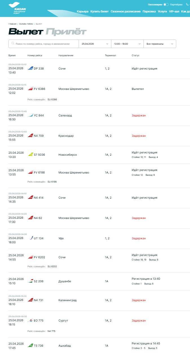Go to the Онлайн-табло breadcrumb link

26,24
